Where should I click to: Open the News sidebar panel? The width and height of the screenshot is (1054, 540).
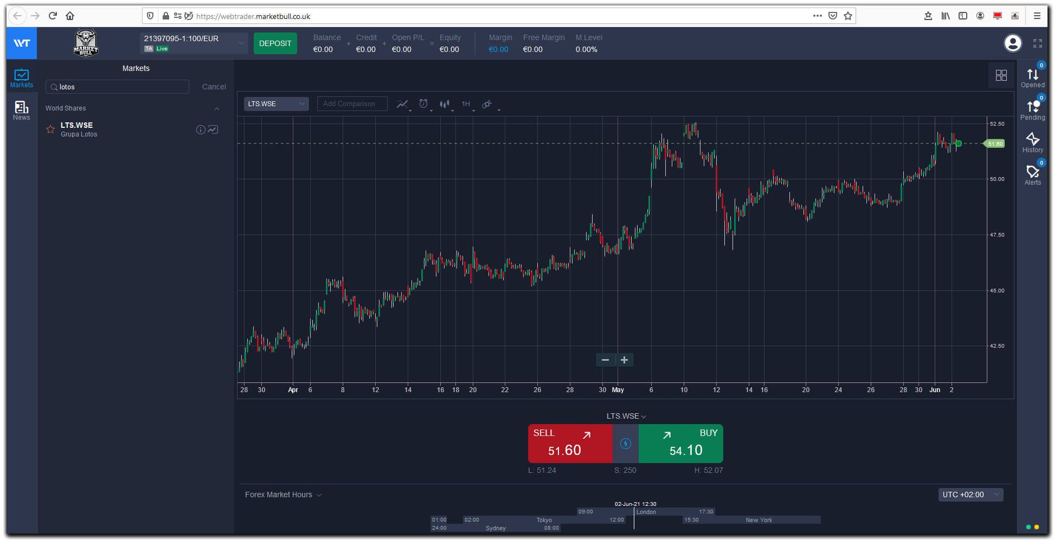pyautogui.click(x=22, y=110)
